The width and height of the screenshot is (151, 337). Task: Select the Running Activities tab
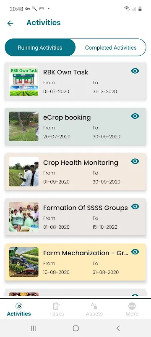pyautogui.click(x=40, y=48)
